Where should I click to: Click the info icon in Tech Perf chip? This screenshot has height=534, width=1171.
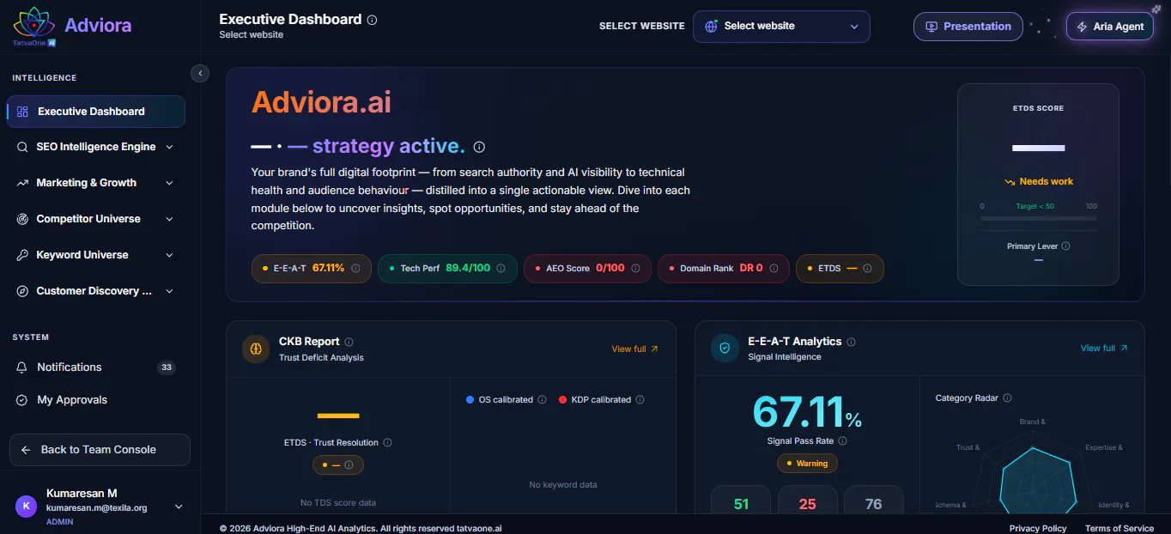[x=501, y=268]
